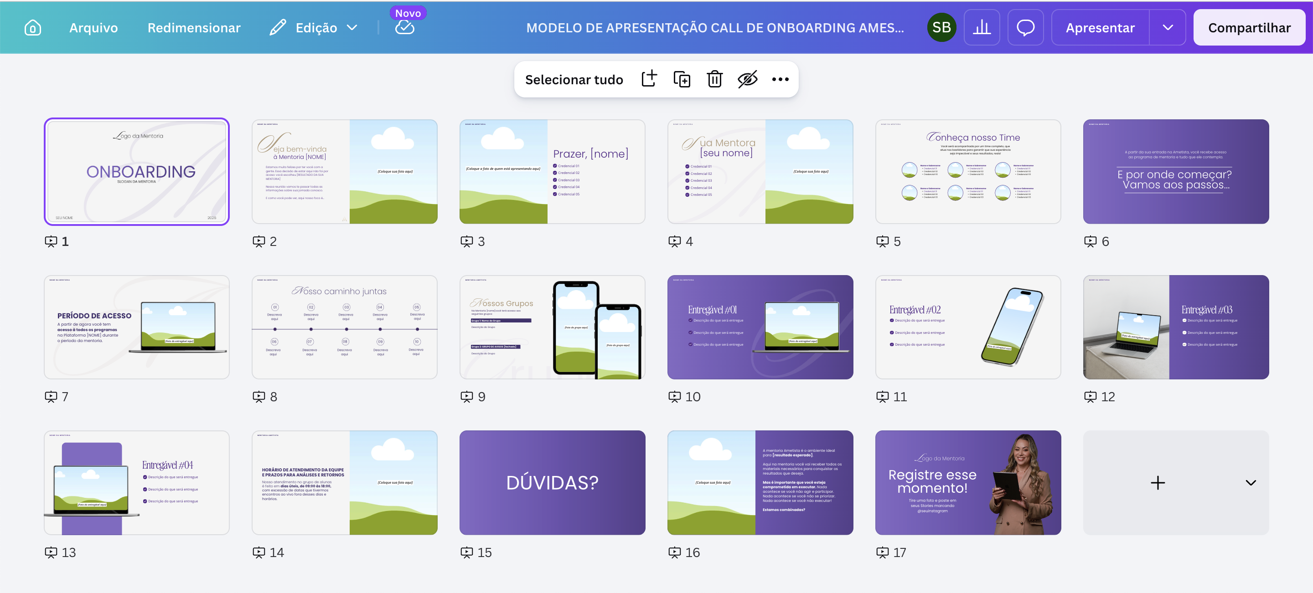Go to the Canva home icon
1313x593 pixels.
pyautogui.click(x=33, y=27)
